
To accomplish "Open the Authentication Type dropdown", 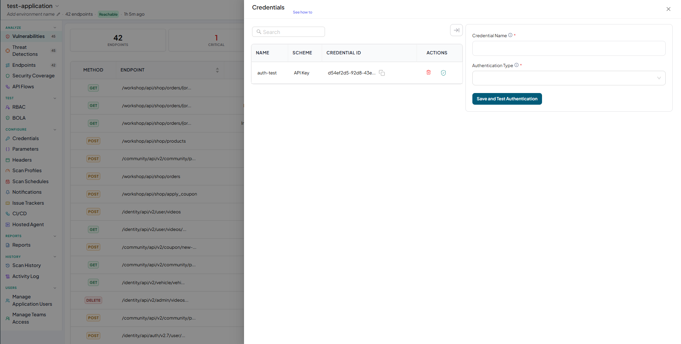I will [569, 78].
